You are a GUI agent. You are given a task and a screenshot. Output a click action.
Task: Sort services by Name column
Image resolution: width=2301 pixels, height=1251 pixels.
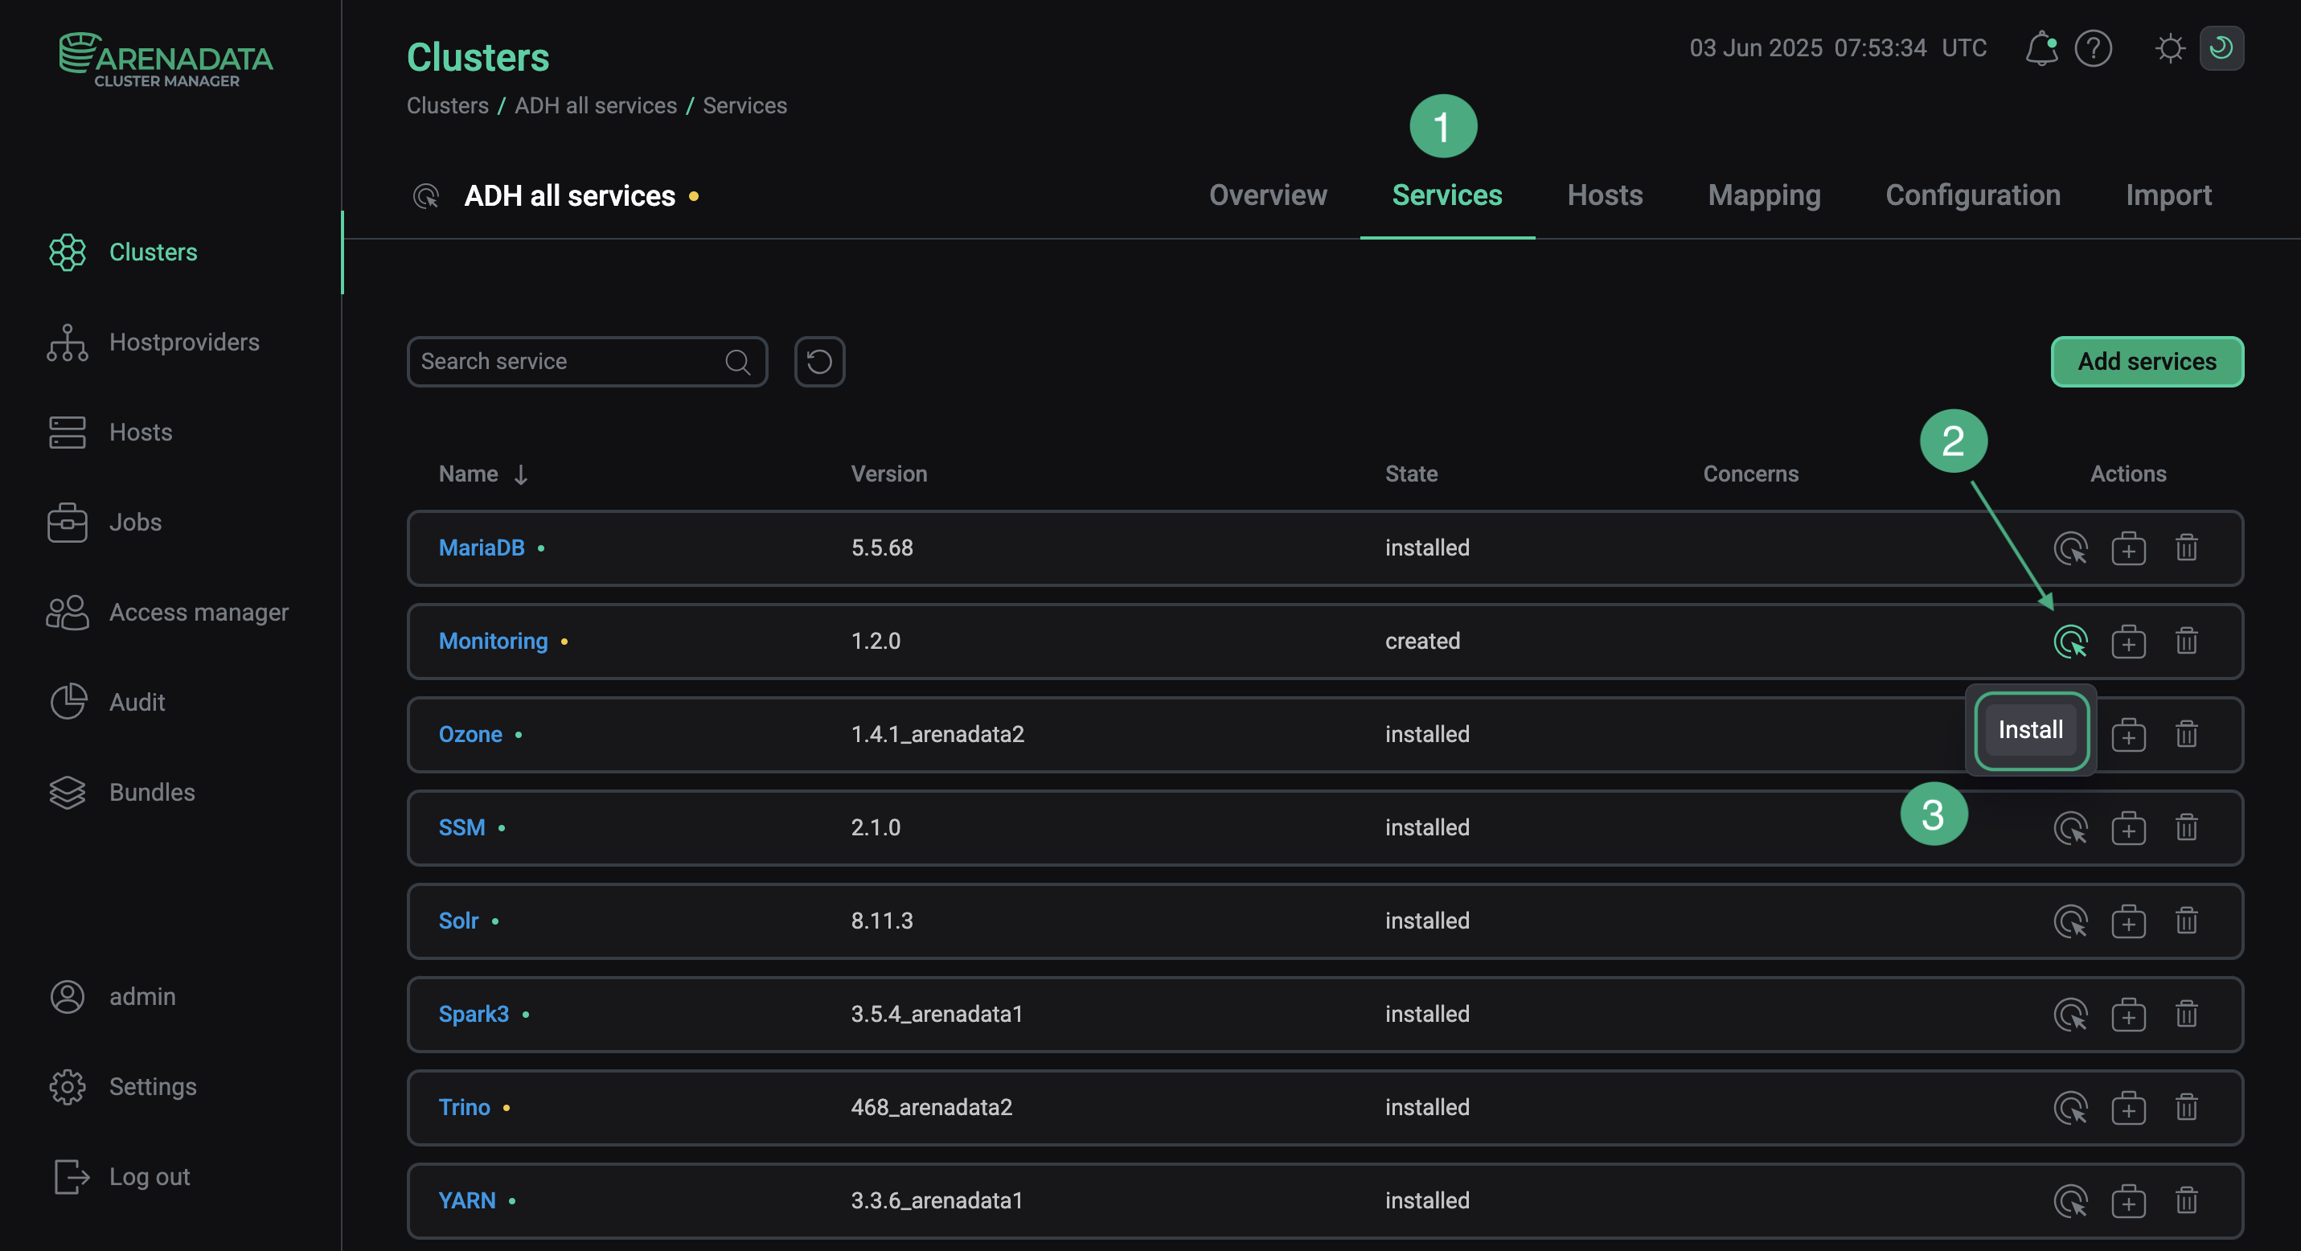tap(483, 474)
